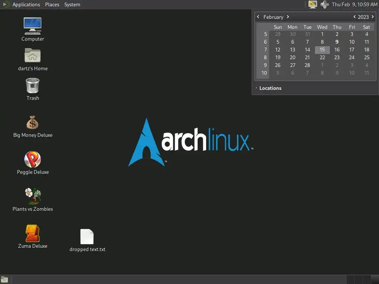Click the volume speaker tray icon
379x284 pixels.
324,4
